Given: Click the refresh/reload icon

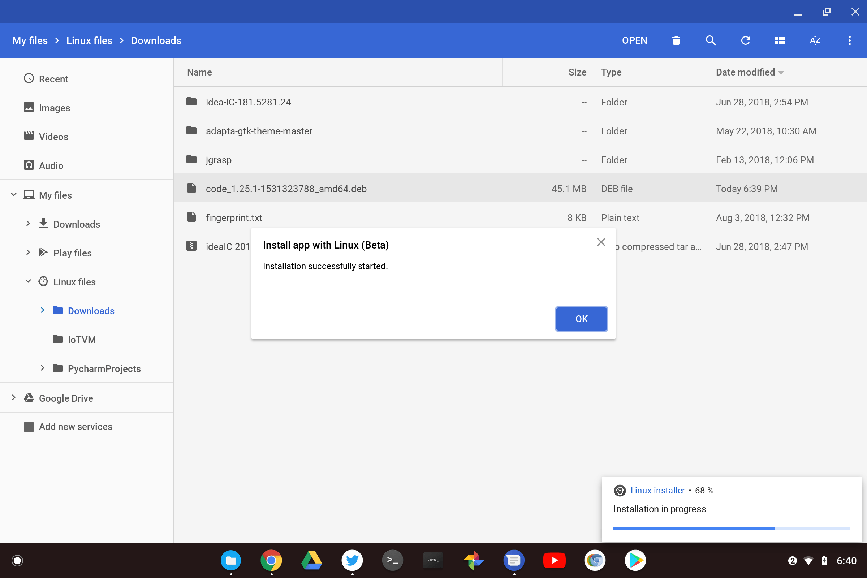Looking at the screenshot, I should pos(745,40).
